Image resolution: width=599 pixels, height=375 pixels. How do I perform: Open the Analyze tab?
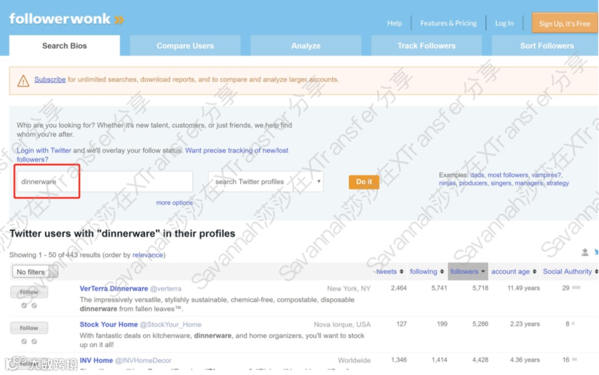[x=306, y=46]
